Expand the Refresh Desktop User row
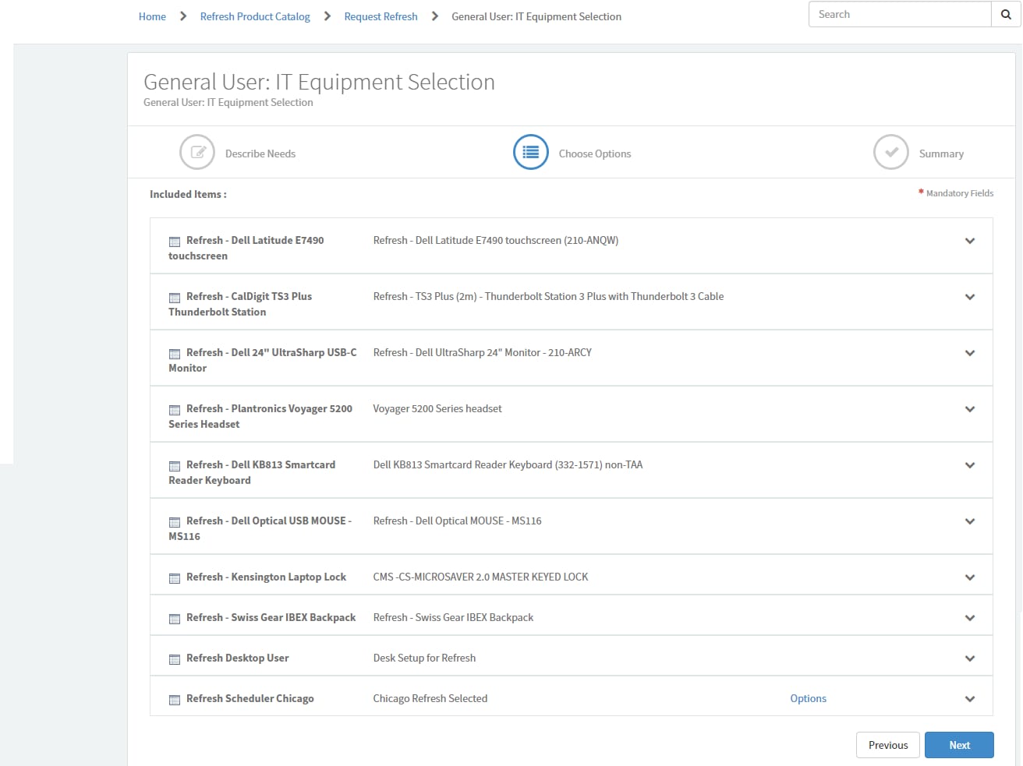The image size is (1023, 766). (970, 658)
